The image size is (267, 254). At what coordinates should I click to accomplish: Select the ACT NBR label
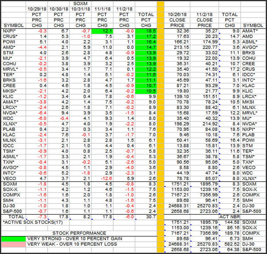[x=230, y=217]
